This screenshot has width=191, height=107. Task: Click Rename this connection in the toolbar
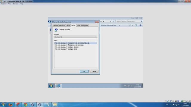pos(109,25)
